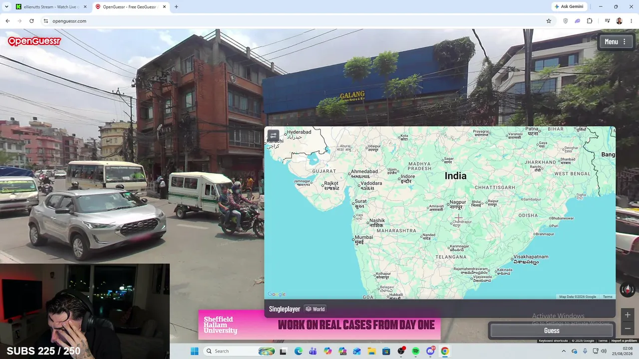Open Spotify from the taskbar
This screenshot has width=639, height=359.
[415, 351]
